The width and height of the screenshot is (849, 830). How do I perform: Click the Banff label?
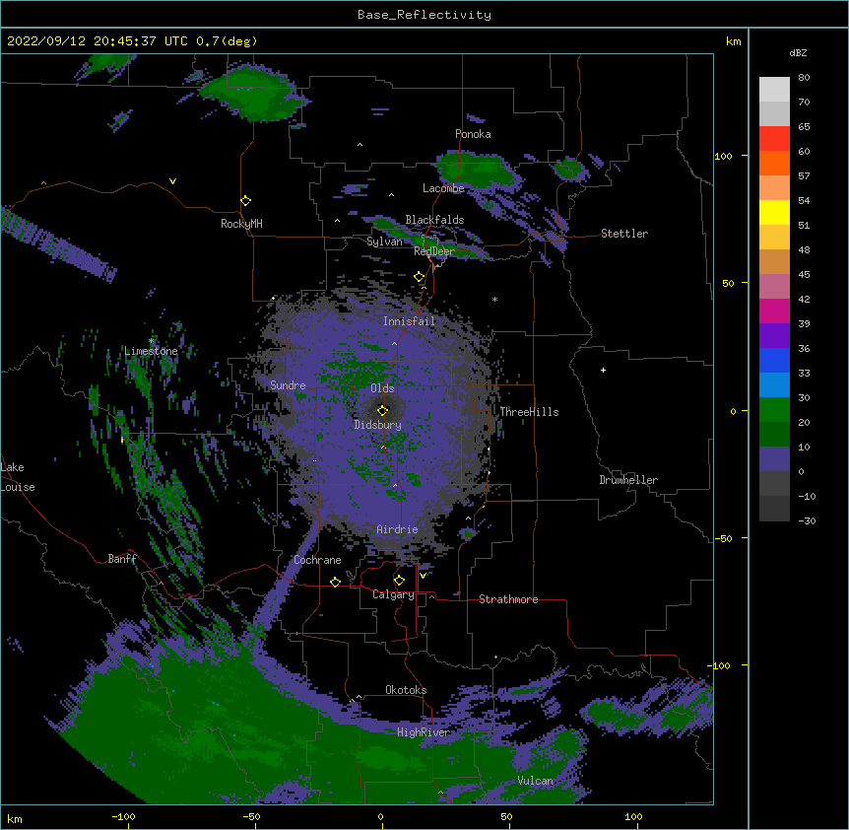point(122,559)
